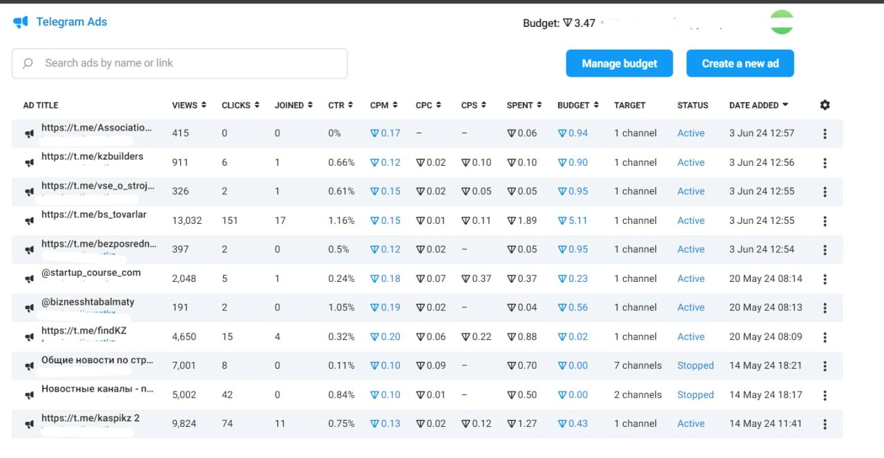Click megaphone icon of findKZ ad
Screen dimensions: 884x458
click(29, 337)
